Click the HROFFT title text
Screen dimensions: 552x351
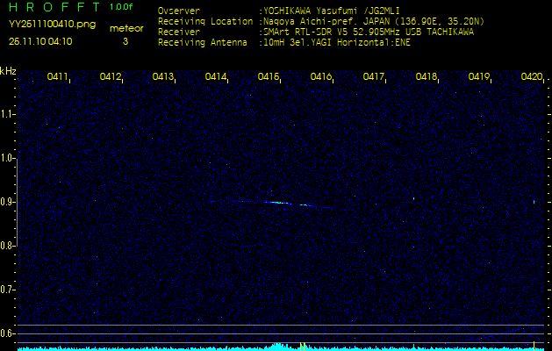pos(51,8)
